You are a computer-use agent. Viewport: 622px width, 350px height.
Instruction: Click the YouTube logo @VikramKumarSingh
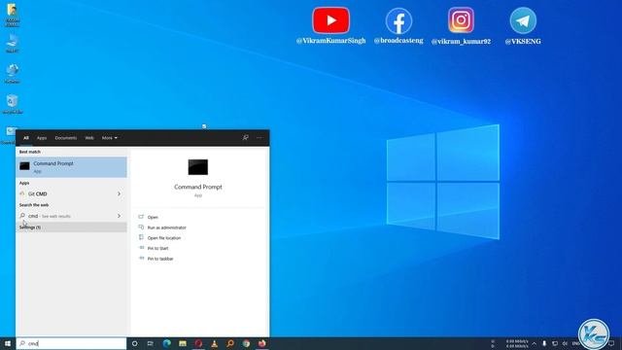coord(330,20)
